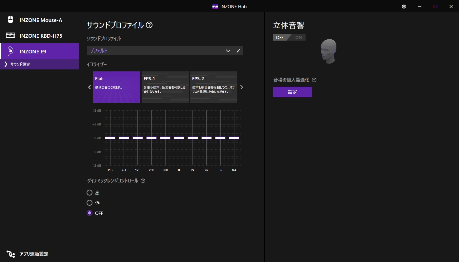Open help for 音場の個人最適化
Viewport: 459px width, 262px height.
(x=314, y=80)
